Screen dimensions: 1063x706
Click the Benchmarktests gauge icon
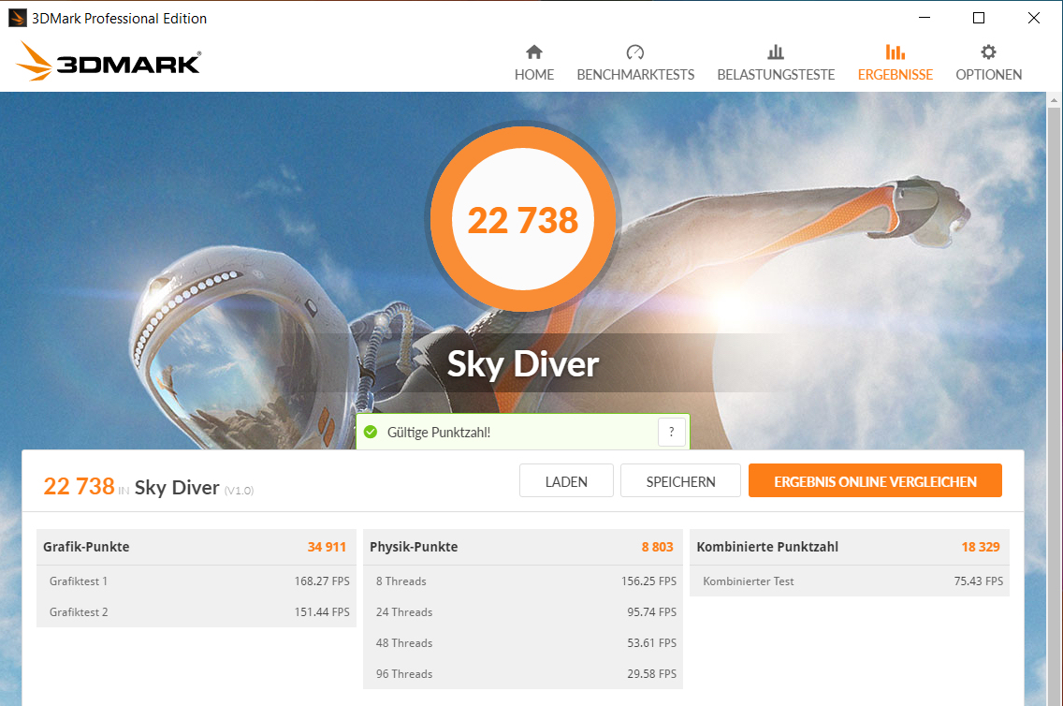point(635,52)
